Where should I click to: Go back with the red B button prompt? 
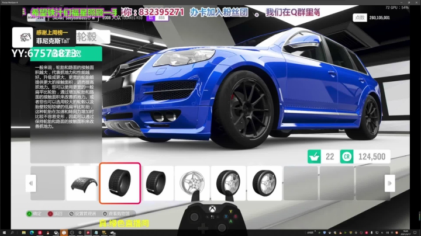click(55, 214)
